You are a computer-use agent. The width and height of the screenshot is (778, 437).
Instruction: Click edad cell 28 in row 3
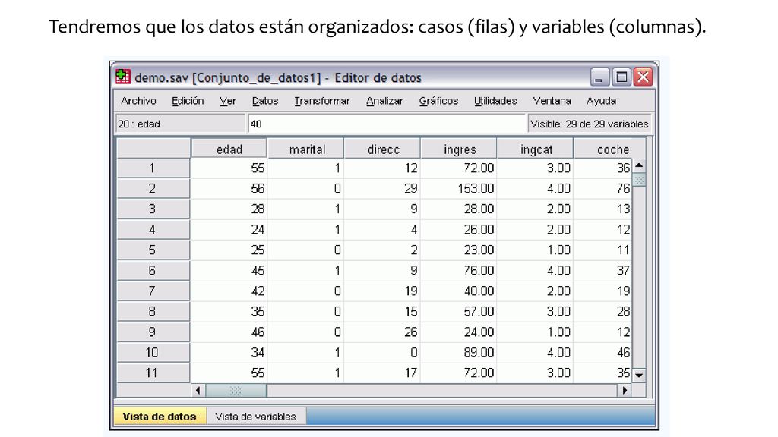tap(229, 209)
